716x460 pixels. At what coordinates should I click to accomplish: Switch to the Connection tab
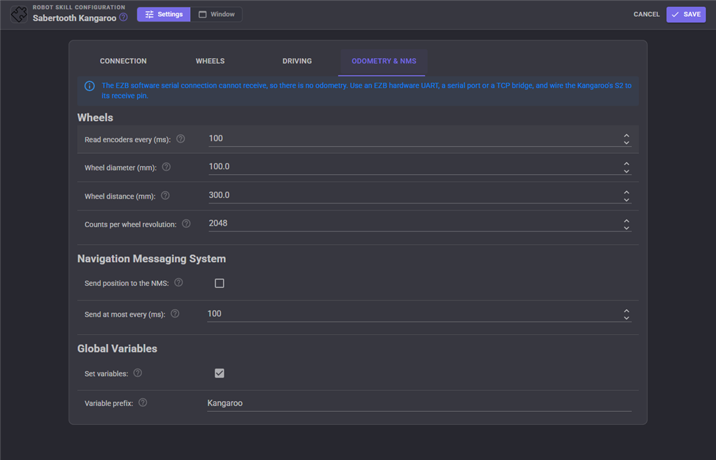tap(123, 61)
